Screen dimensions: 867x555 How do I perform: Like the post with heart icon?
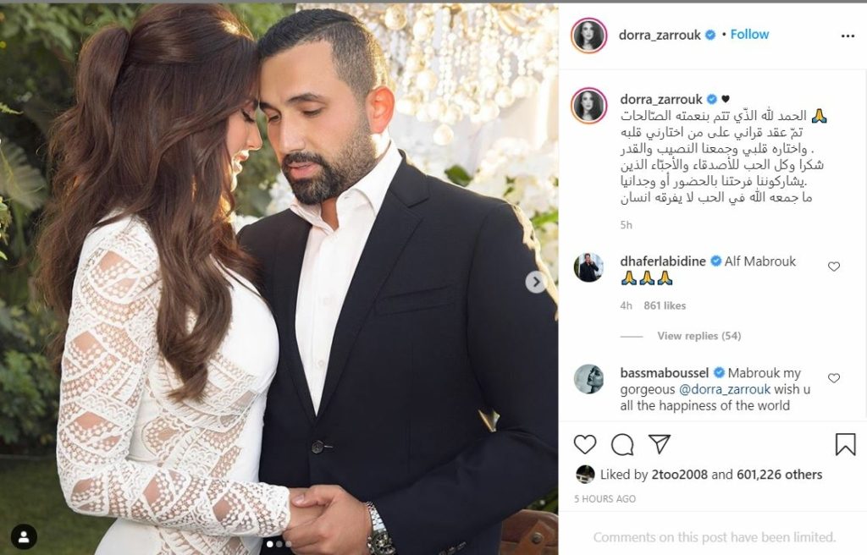pos(584,444)
